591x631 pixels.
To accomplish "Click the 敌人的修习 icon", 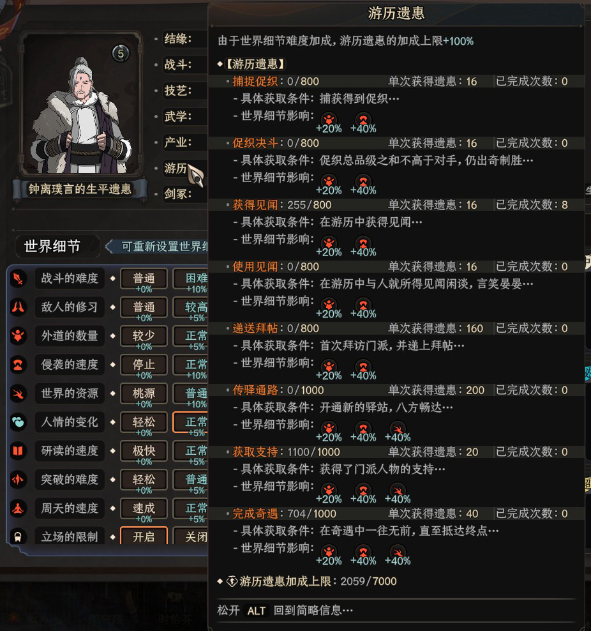I will 19,307.
